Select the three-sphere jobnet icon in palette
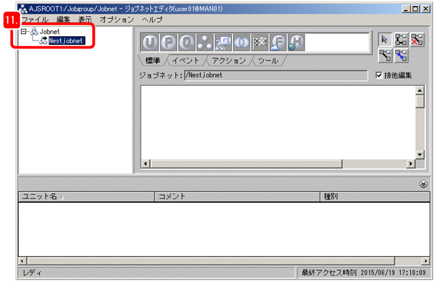 [x=205, y=43]
